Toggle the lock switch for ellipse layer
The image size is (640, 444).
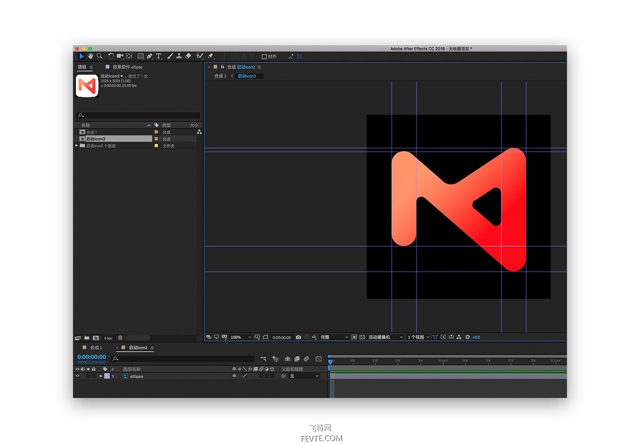point(93,376)
